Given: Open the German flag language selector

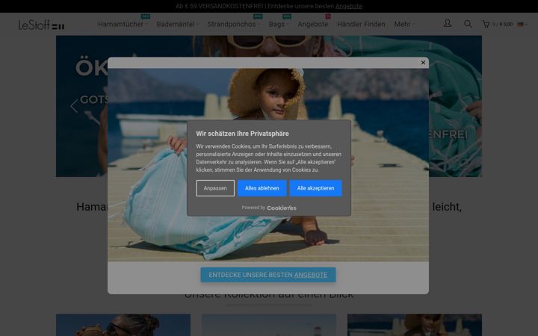Looking at the screenshot, I should click(x=522, y=25).
